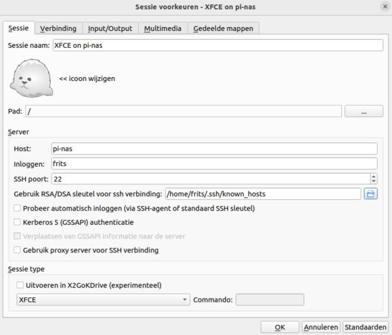
Task: Enable Probeer automatisch inloggen checkbox
Action: pyautogui.click(x=17, y=208)
